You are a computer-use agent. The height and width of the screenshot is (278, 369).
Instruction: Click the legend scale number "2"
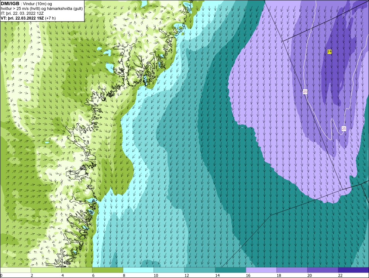(32, 275)
